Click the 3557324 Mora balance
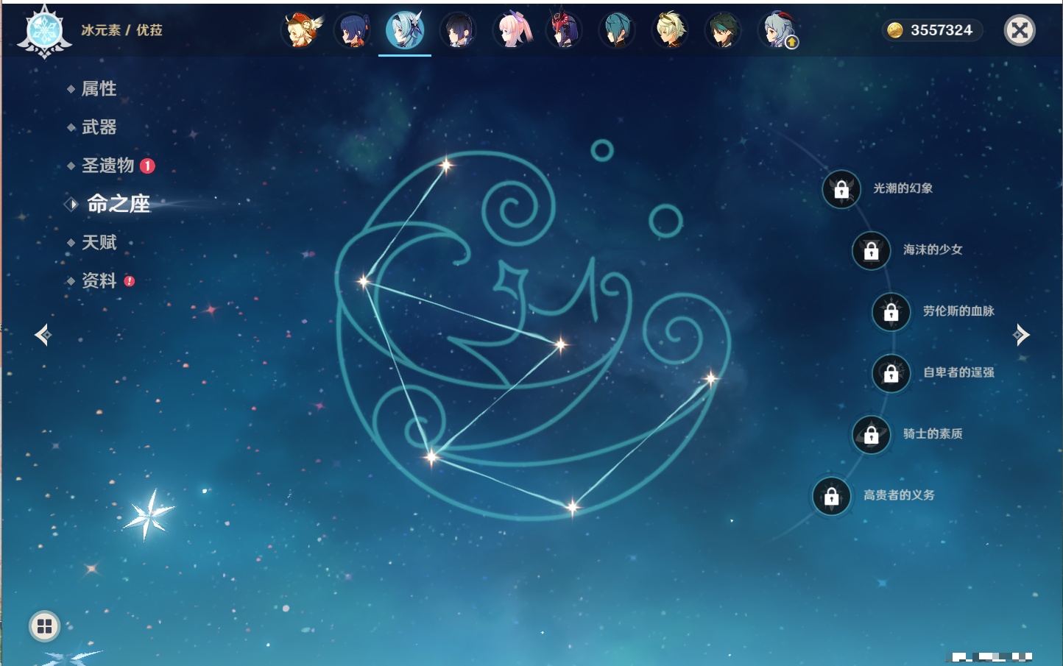 (x=942, y=30)
